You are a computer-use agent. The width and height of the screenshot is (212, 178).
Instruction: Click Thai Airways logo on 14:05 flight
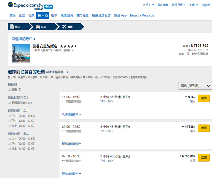click(x=63, y=101)
